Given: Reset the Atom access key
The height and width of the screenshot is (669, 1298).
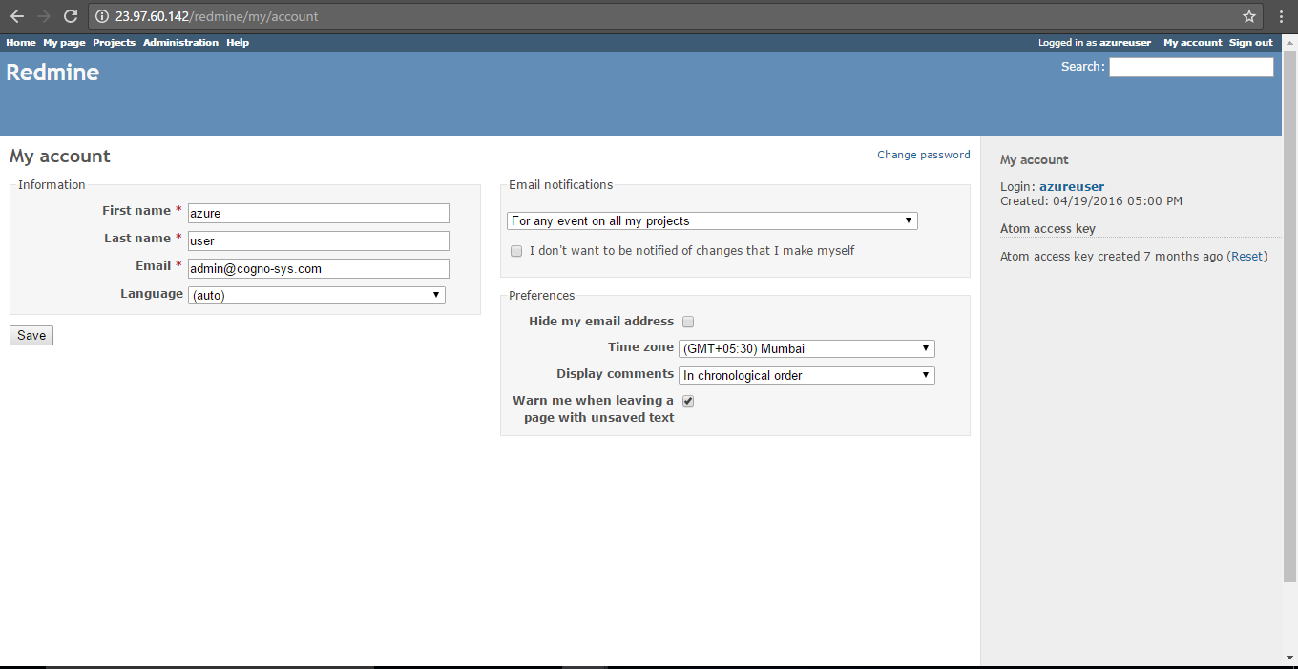Looking at the screenshot, I should coord(1246,257).
